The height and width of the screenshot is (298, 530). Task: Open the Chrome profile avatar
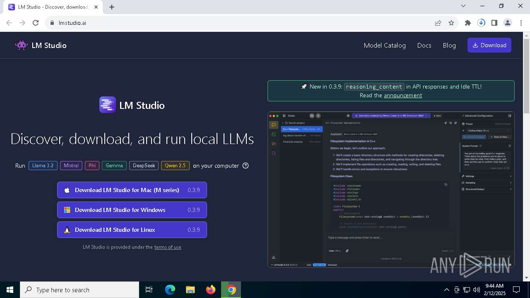[x=508, y=23]
